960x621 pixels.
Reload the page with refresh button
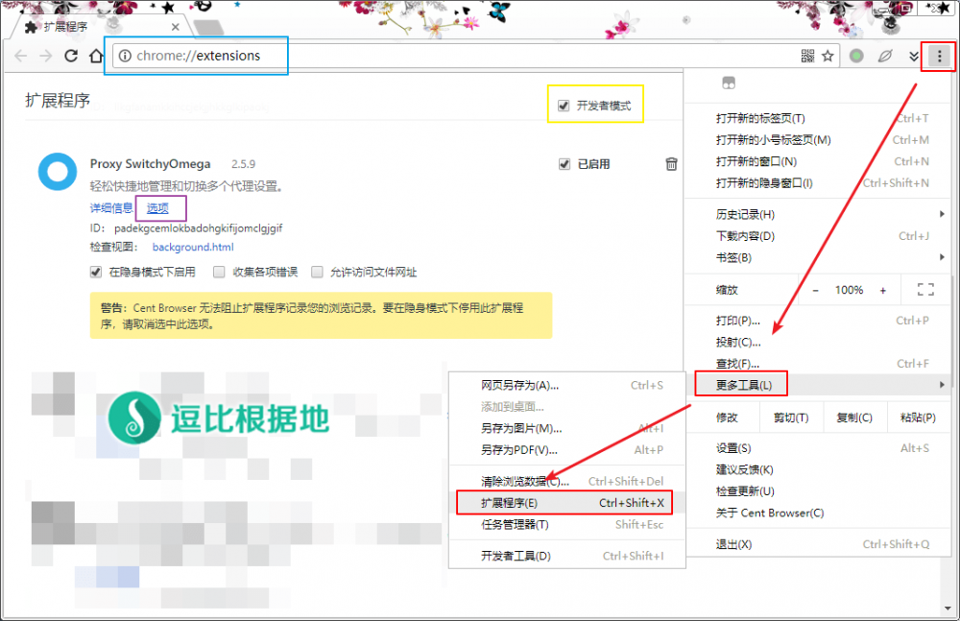(70, 57)
